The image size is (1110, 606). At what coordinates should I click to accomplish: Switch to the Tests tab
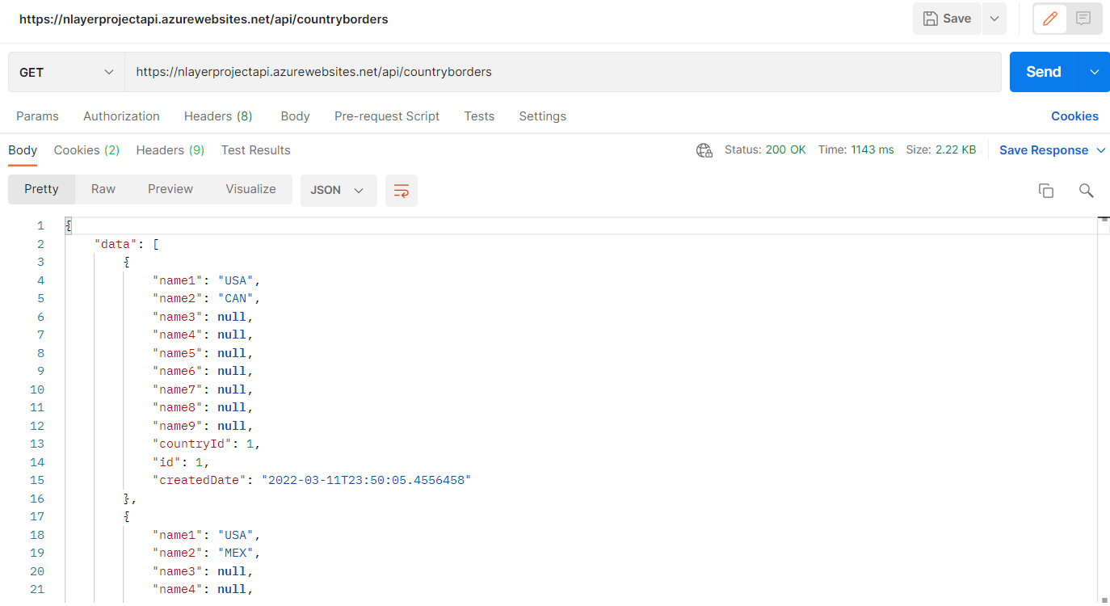coord(479,116)
